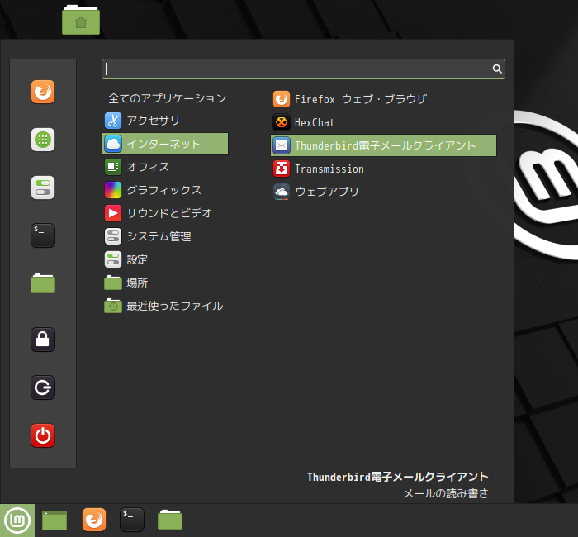Click the オフィス document icon

tap(113, 167)
